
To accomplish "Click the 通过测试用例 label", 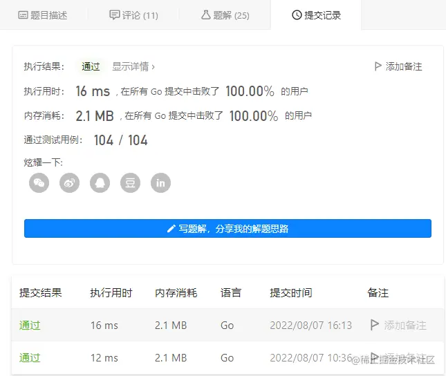I will [x=53, y=140].
